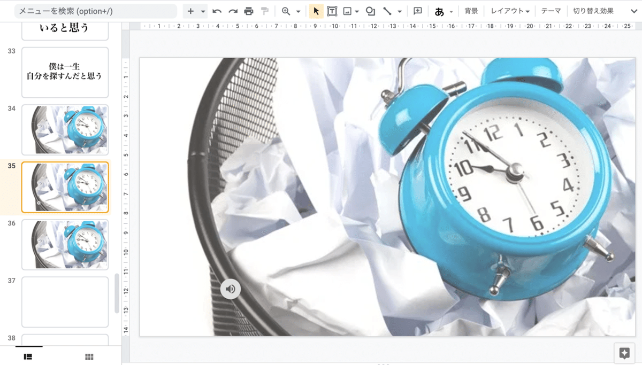
Task: Click the insert image icon
Action: click(347, 11)
